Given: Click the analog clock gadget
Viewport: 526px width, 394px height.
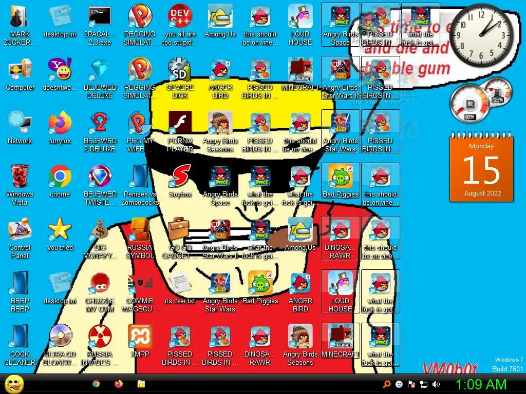Looking at the screenshot, I should [481, 35].
